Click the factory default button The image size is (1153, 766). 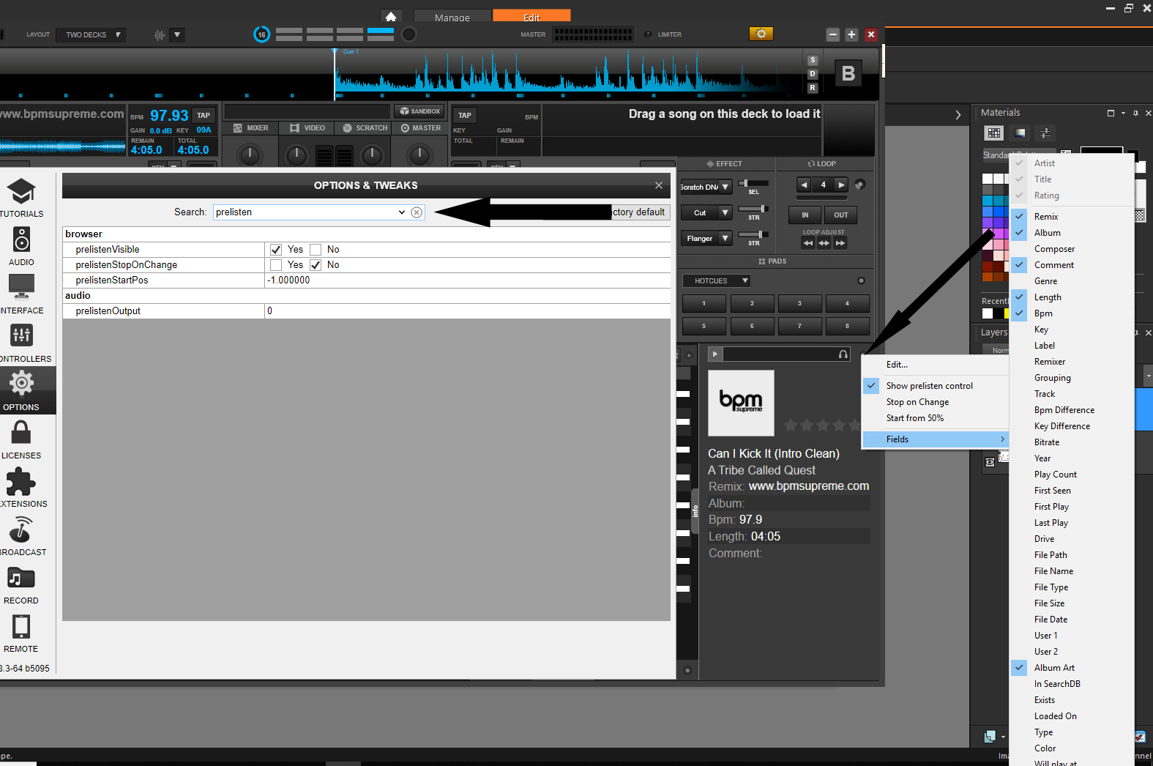pos(640,212)
